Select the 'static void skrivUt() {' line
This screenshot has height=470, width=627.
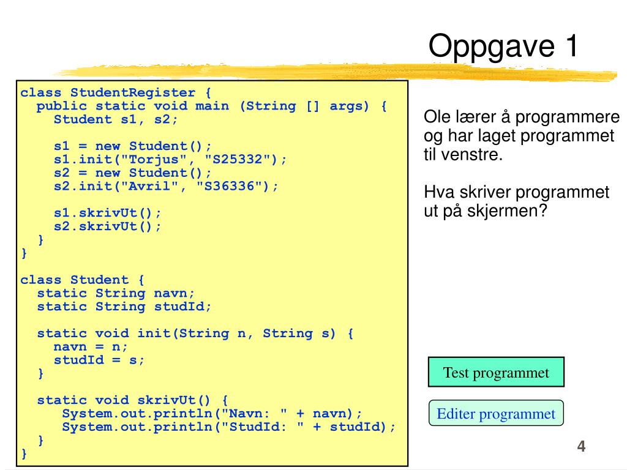click(x=132, y=400)
